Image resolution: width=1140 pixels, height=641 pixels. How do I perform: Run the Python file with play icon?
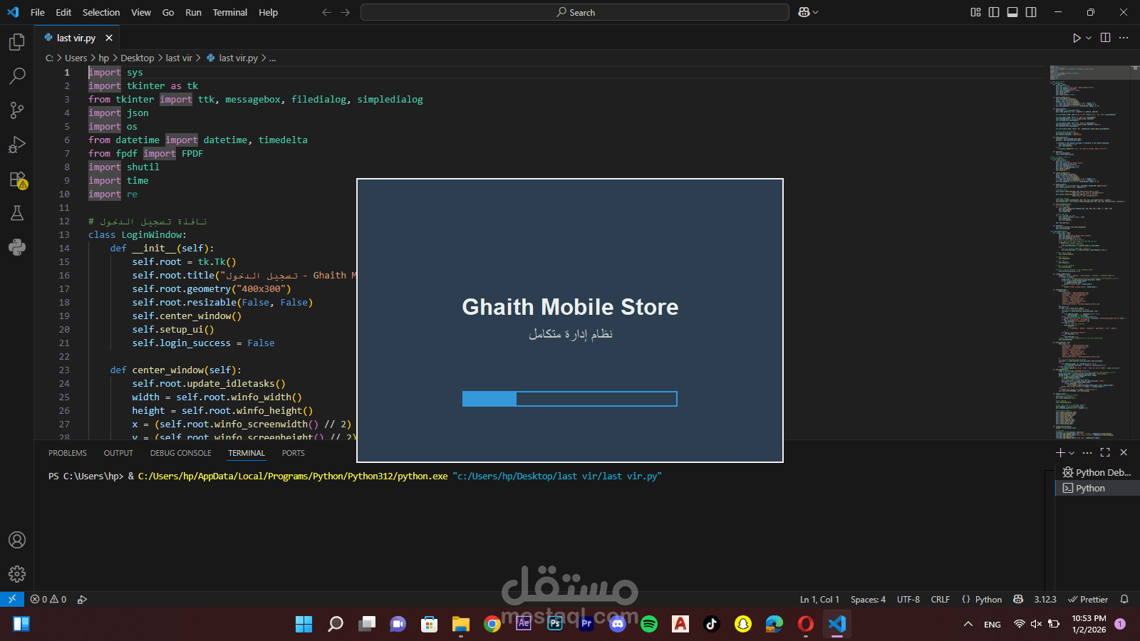1077,38
